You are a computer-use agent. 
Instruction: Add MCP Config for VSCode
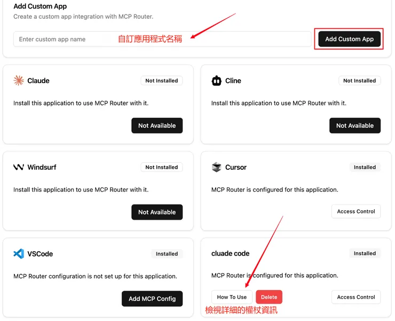point(152,299)
